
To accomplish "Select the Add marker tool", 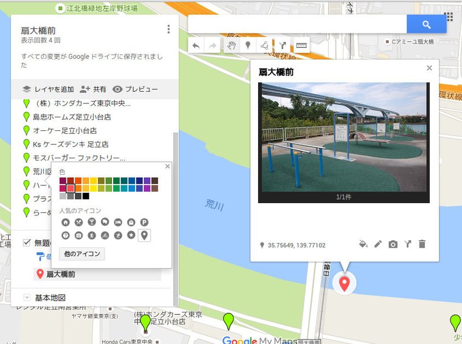I will [248, 46].
